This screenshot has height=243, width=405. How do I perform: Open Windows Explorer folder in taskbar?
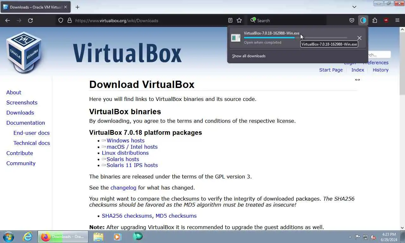(x=98, y=237)
